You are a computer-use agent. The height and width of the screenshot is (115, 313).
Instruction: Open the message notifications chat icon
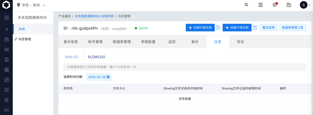click(275, 5)
